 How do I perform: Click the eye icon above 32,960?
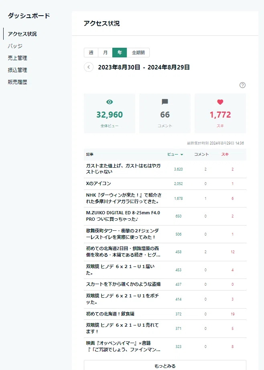click(110, 102)
